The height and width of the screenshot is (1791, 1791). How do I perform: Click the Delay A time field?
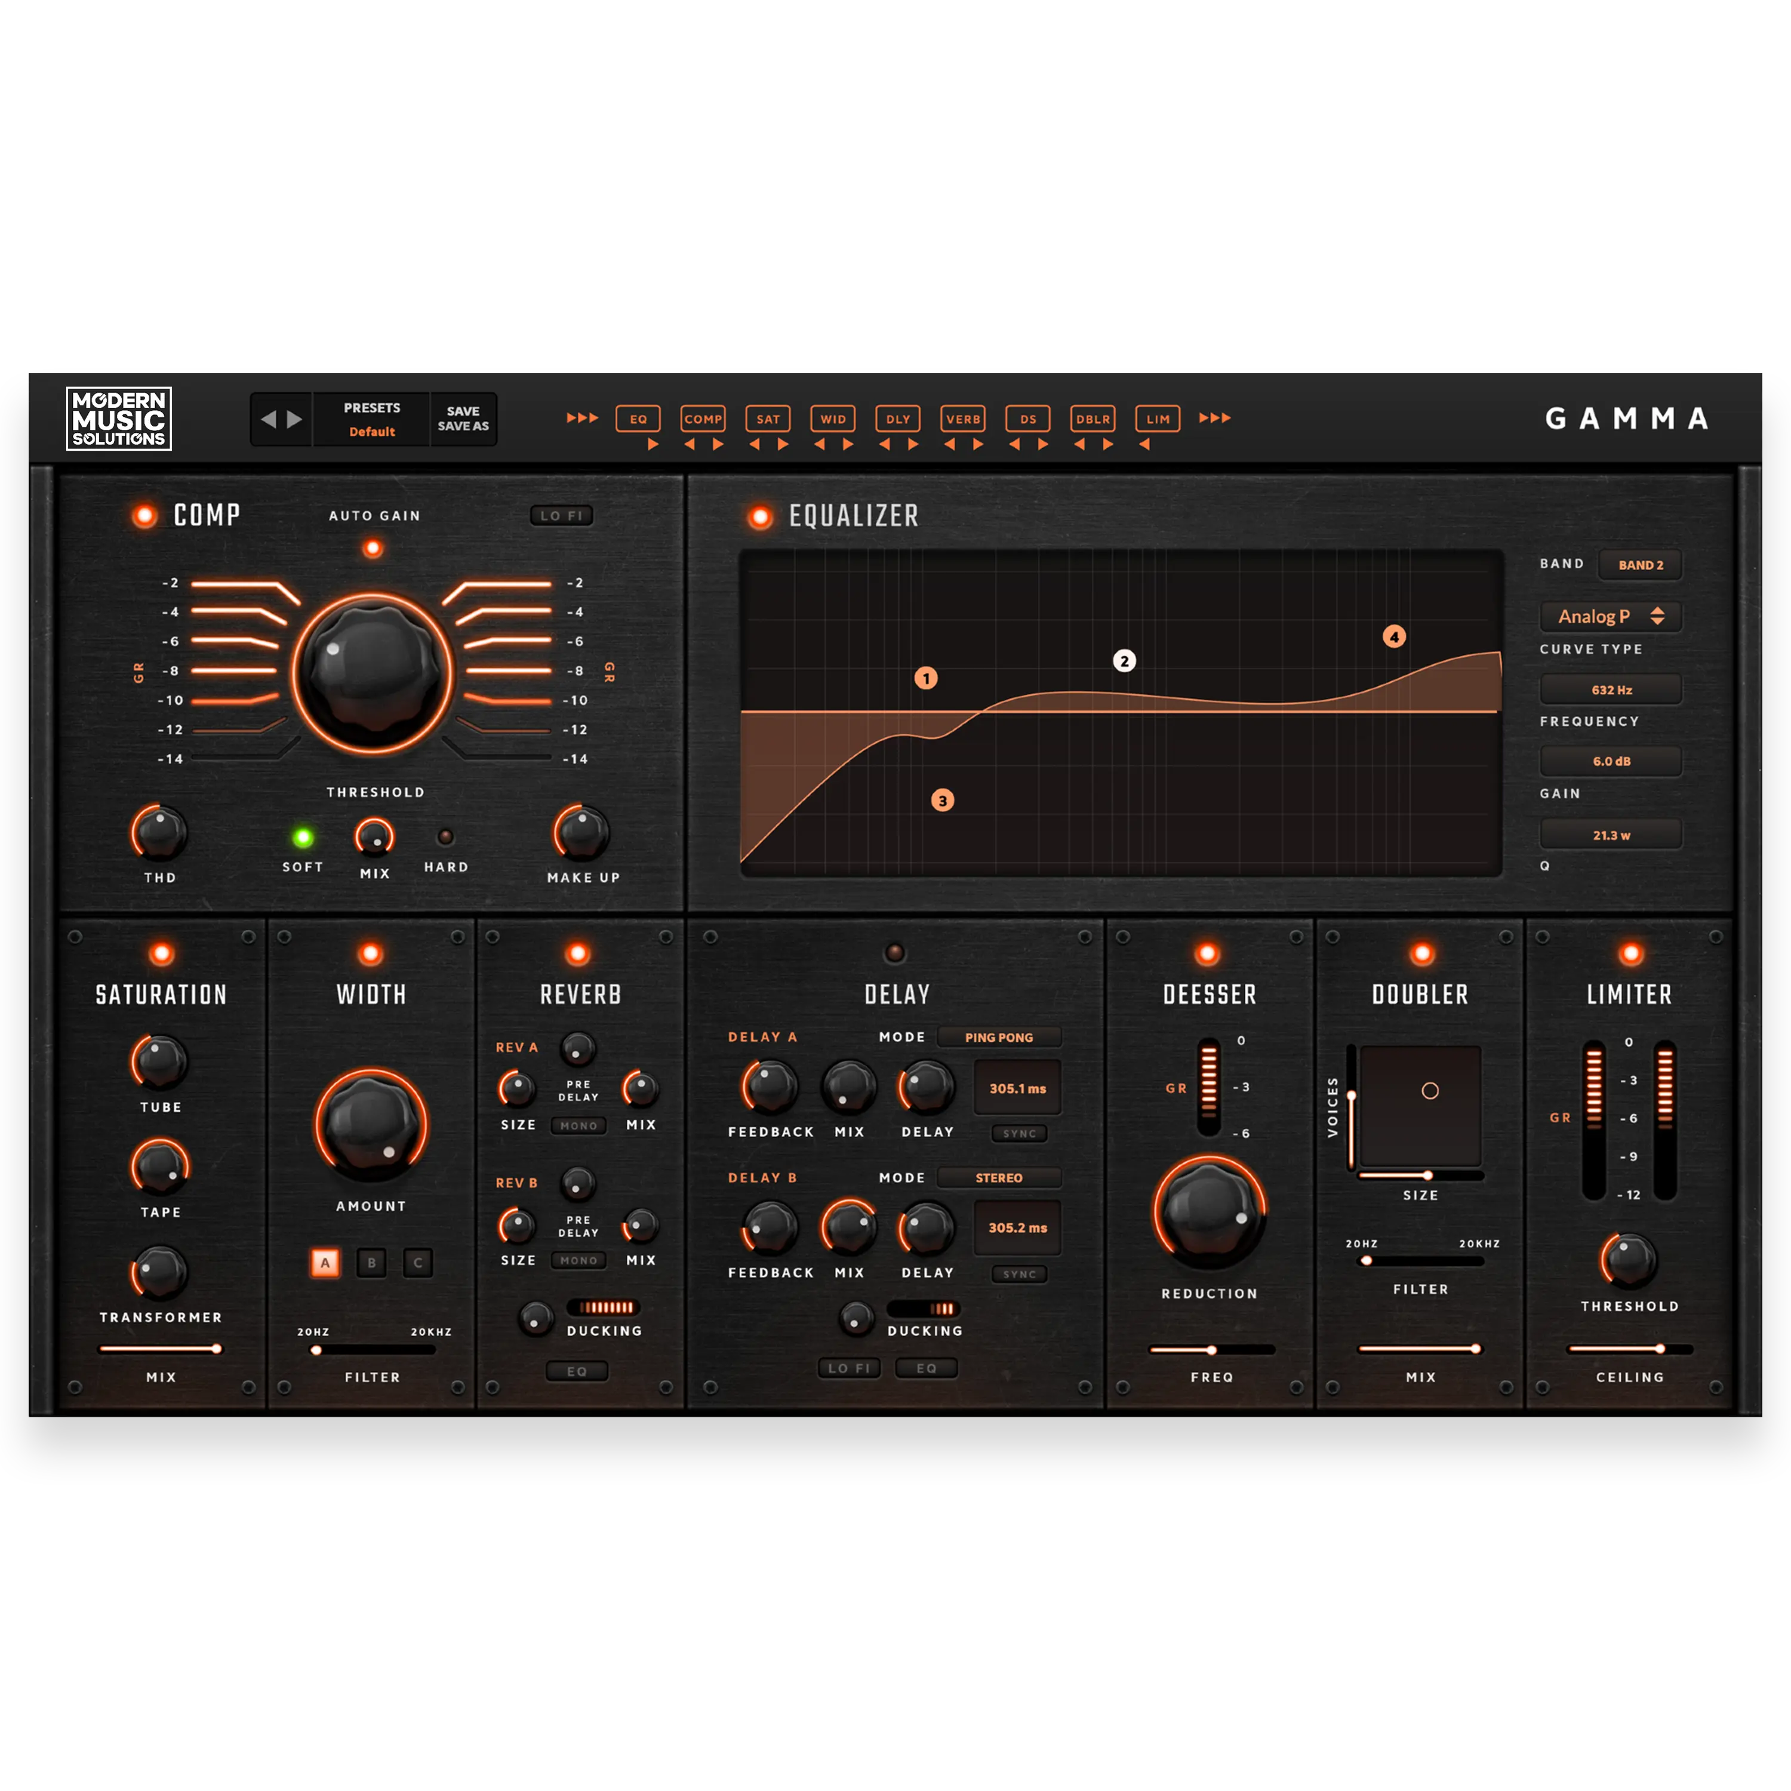1017,1088
